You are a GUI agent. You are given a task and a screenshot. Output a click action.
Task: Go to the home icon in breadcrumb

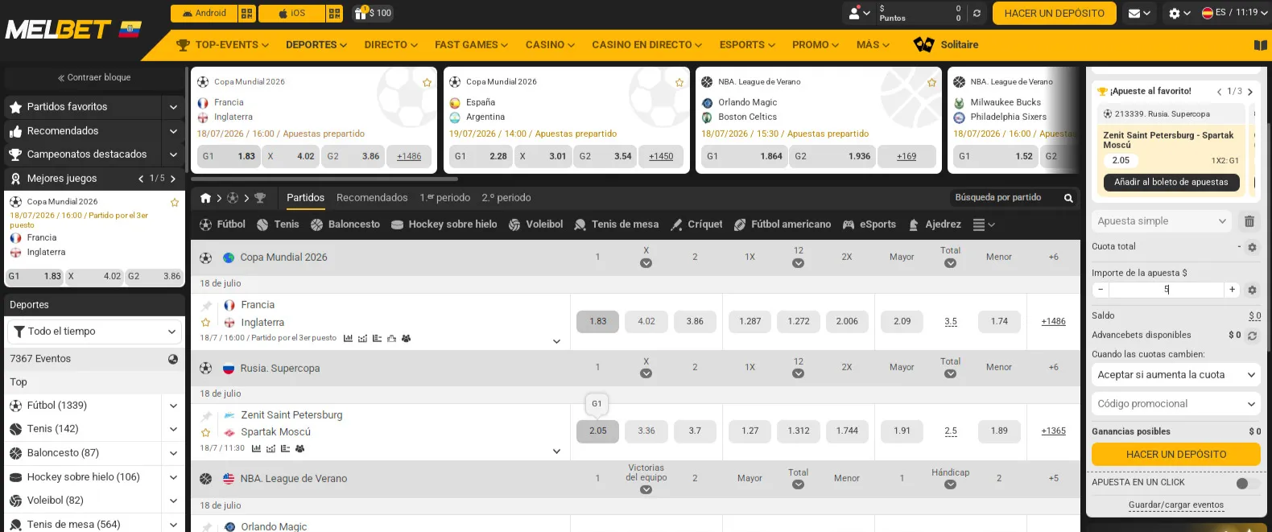pos(206,198)
